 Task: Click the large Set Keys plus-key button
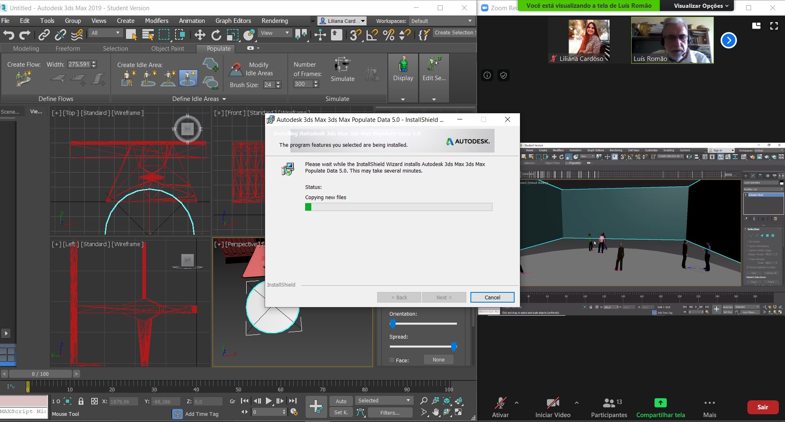coord(316,406)
